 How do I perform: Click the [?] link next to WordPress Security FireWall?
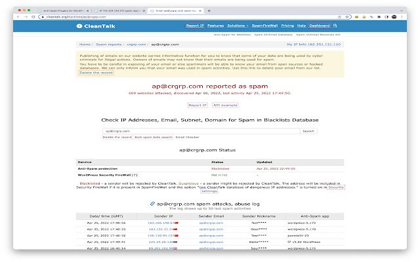pos(135,175)
